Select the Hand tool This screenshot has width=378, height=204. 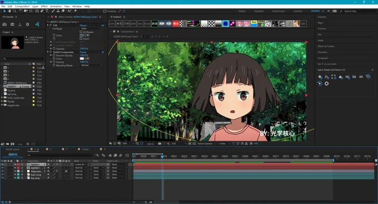tap(9, 11)
